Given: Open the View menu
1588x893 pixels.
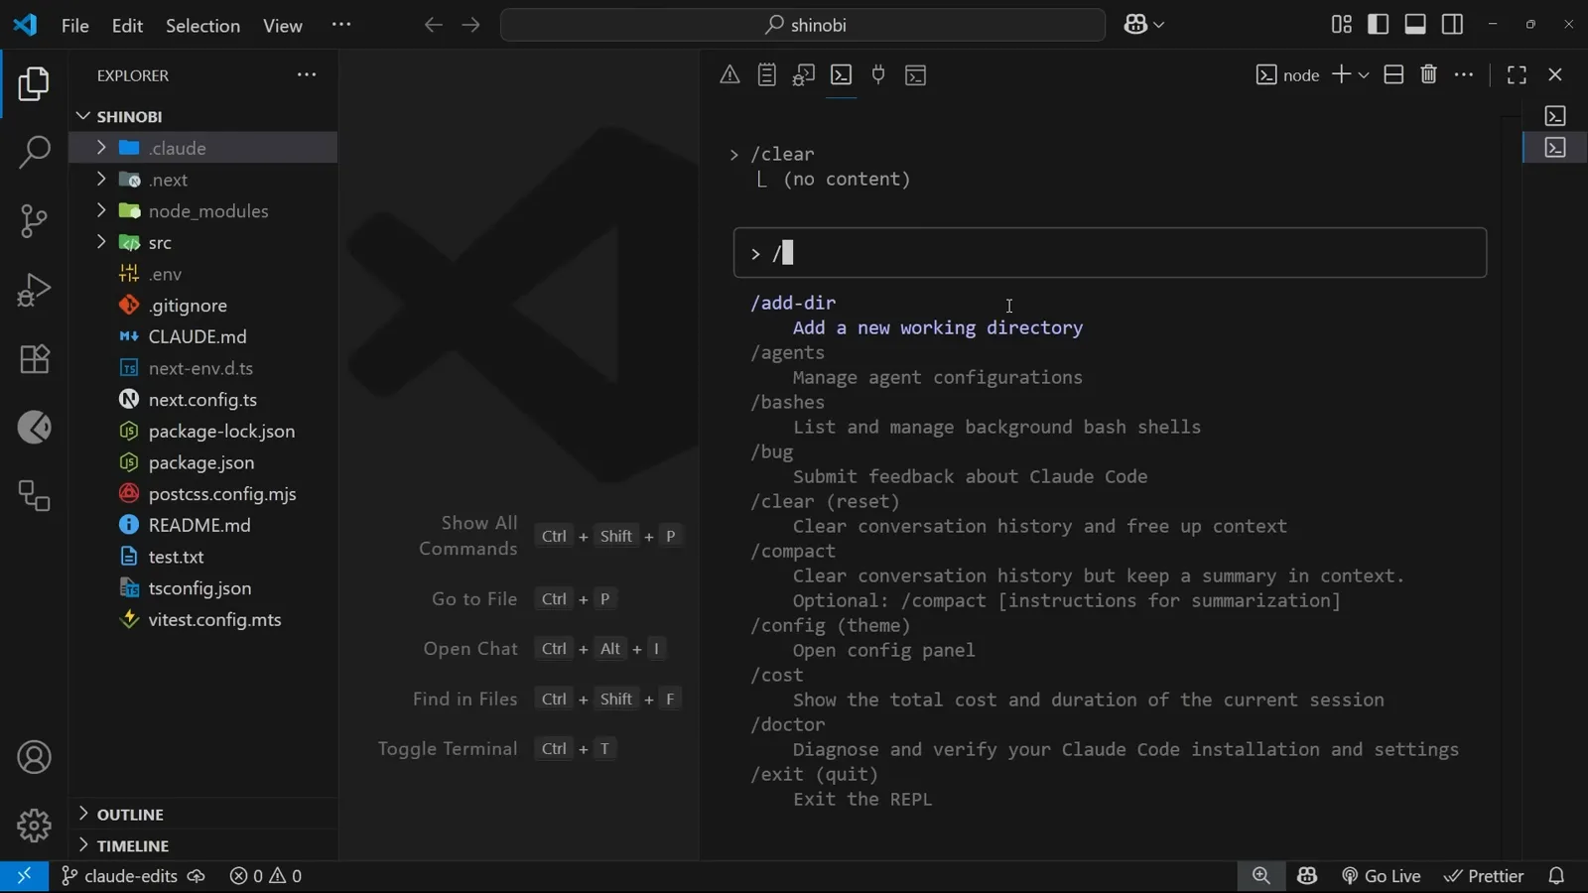Looking at the screenshot, I should pos(283,25).
